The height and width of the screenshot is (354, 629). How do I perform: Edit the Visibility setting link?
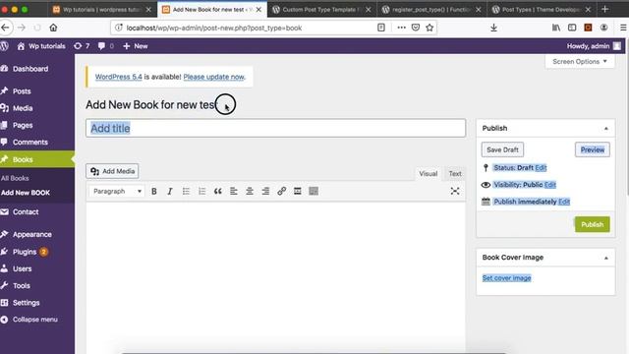click(550, 185)
